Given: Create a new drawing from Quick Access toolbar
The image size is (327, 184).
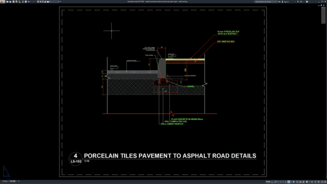Looking at the screenshot, I should tap(7, 2).
